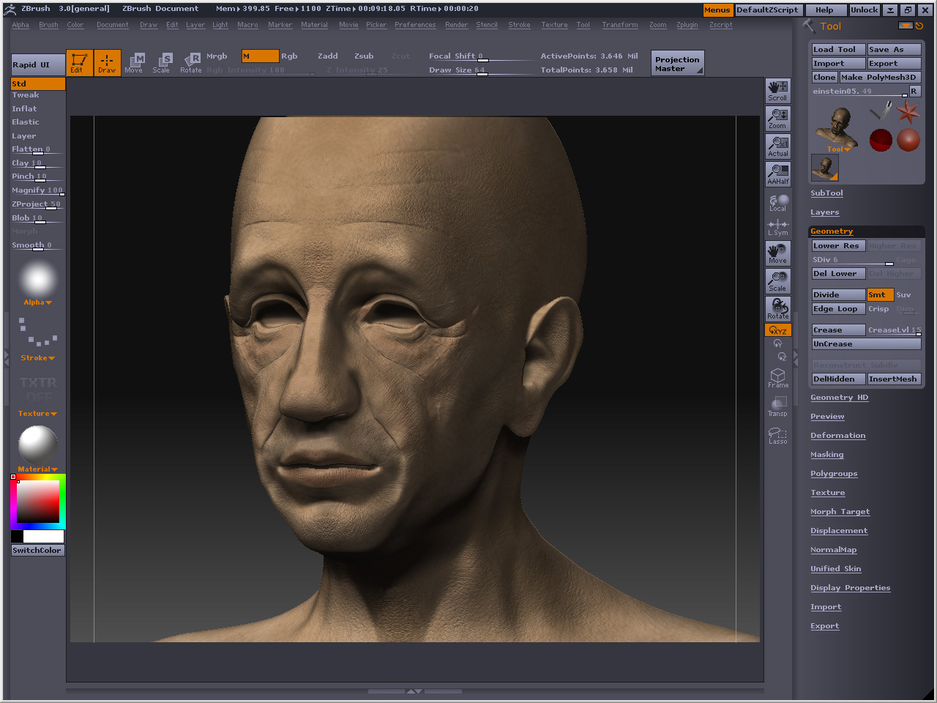Click the Scroll canvas icon
The width and height of the screenshot is (937, 703).
[x=777, y=91]
